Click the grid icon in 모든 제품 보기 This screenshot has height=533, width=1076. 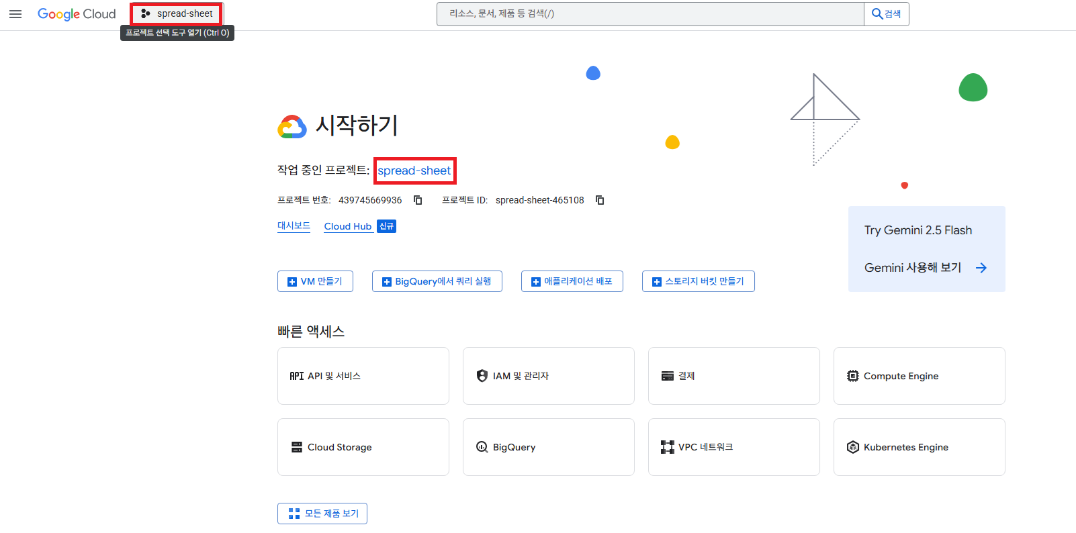[294, 514]
